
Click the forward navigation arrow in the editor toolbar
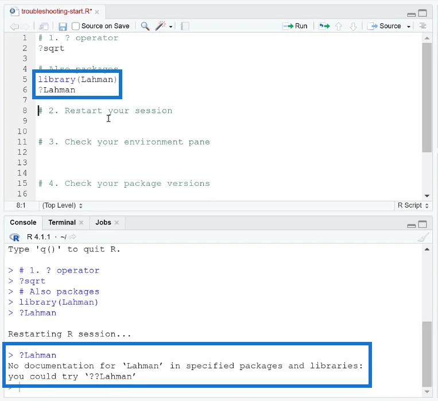click(x=25, y=26)
